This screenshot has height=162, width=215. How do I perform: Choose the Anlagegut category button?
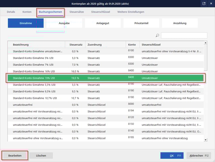click(x=103, y=23)
